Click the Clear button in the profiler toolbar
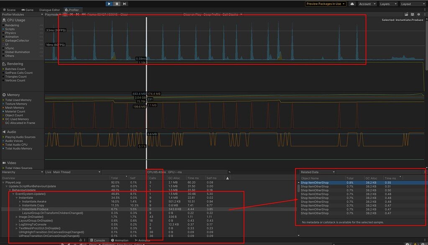 tap(123, 14)
